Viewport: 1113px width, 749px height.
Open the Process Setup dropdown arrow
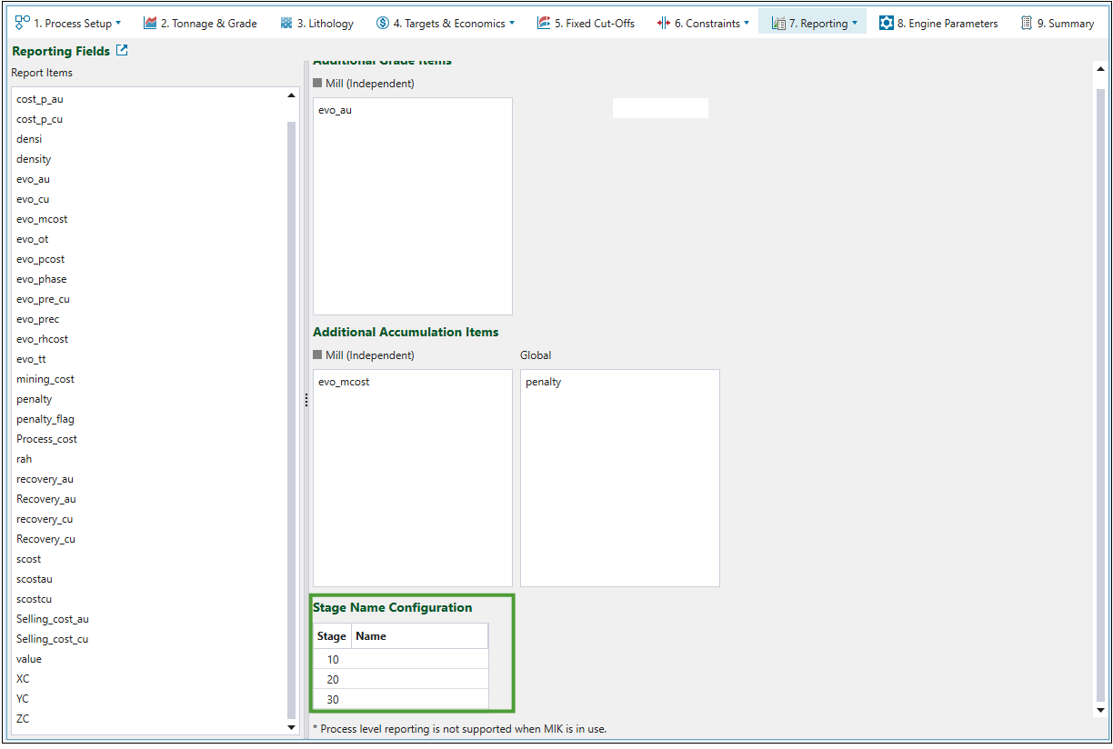point(118,23)
